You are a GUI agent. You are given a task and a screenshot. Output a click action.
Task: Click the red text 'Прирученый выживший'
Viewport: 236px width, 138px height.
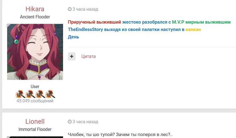coord(94,22)
